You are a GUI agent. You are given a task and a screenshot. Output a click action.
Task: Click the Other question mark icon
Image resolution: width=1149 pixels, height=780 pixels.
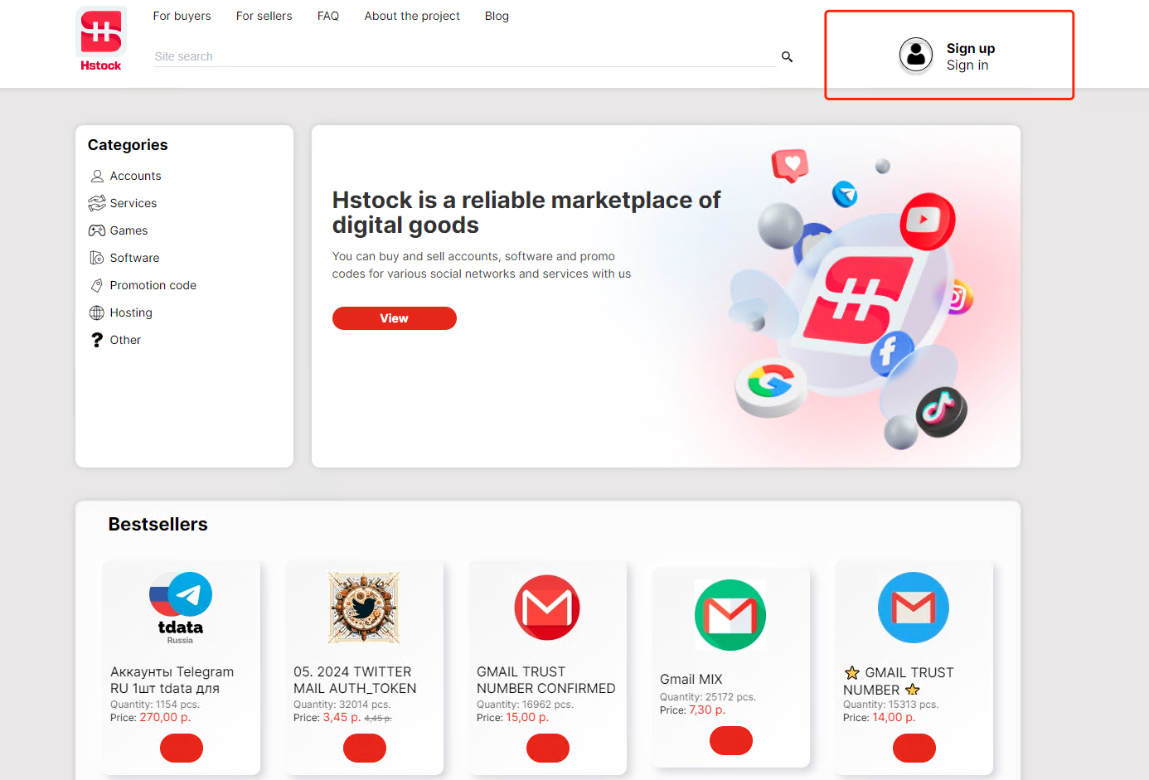pyautogui.click(x=97, y=340)
